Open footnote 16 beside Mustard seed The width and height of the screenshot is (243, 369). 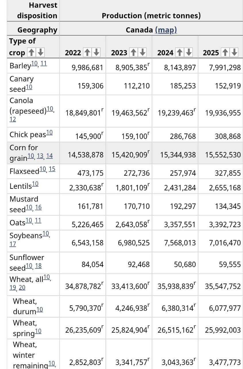click(38, 207)
